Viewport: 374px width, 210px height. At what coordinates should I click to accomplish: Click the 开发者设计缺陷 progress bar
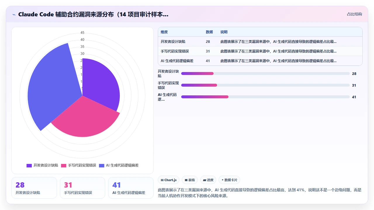[265, 73]
